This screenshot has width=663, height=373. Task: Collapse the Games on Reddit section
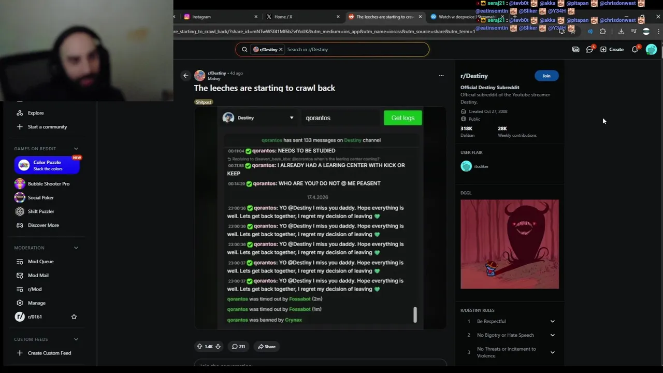(x=76, y=149)
